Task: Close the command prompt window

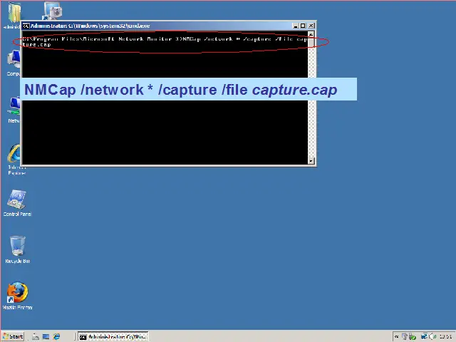Action: pyautogui.click(x=311, y=26)
